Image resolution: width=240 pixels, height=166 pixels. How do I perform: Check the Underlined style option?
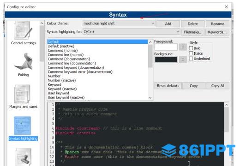coord(191,59)
